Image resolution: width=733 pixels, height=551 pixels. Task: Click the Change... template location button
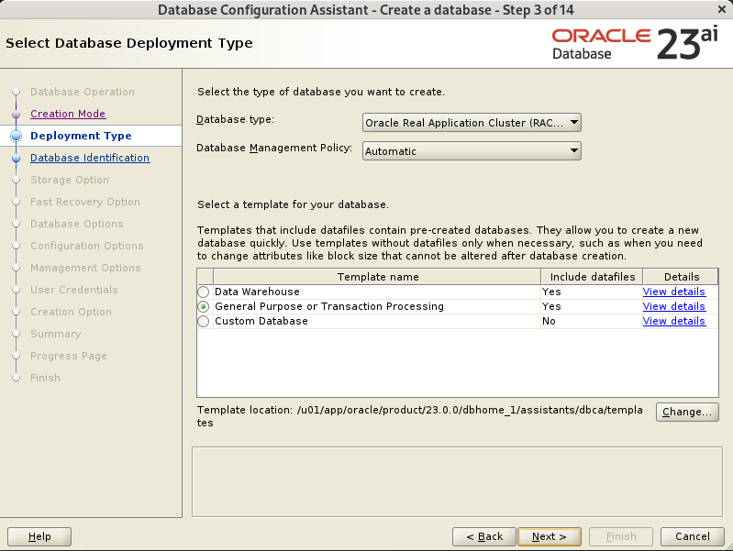(x=687, y=412)
